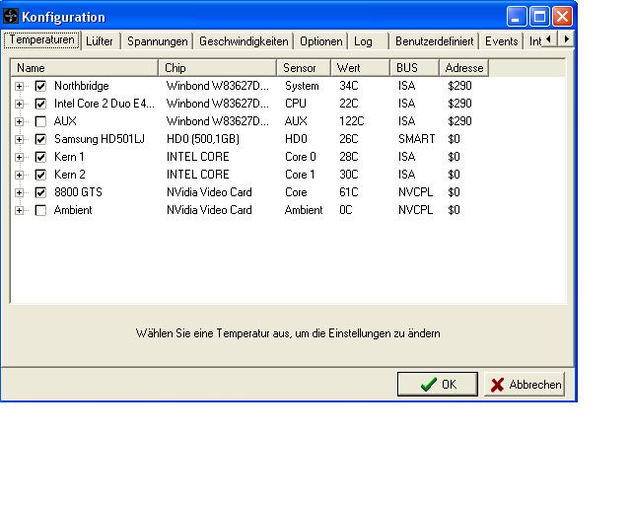Screen dimensions: 631x505
Task: Close the Konfiguration window
Action: pos(562,17)
